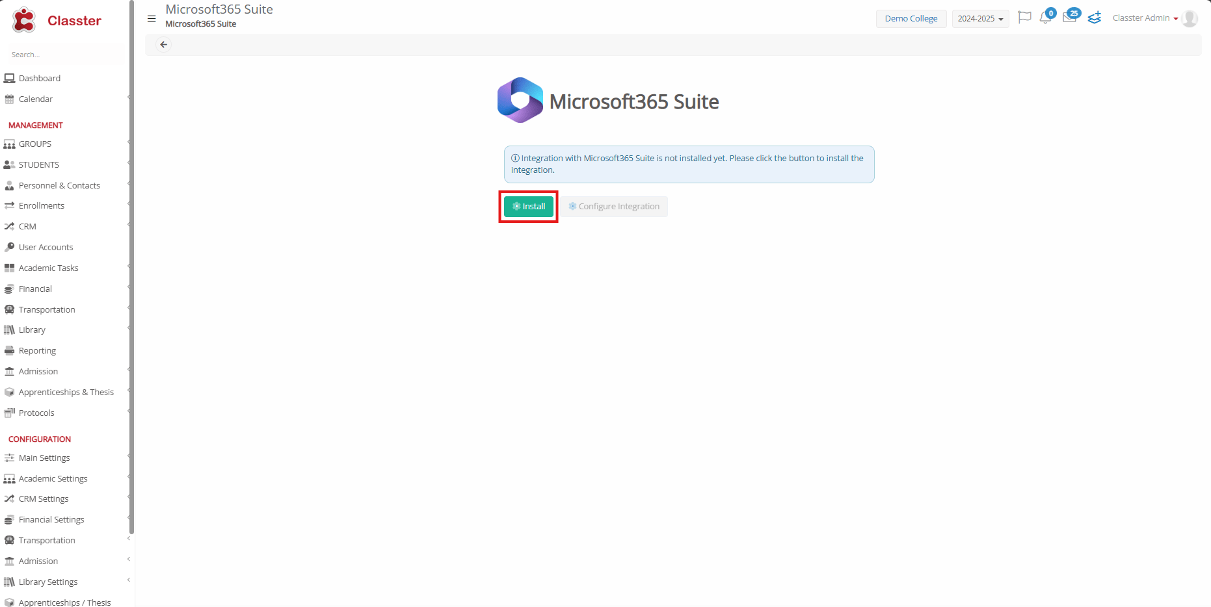Click the Protocols icon

tap(9, 413)
